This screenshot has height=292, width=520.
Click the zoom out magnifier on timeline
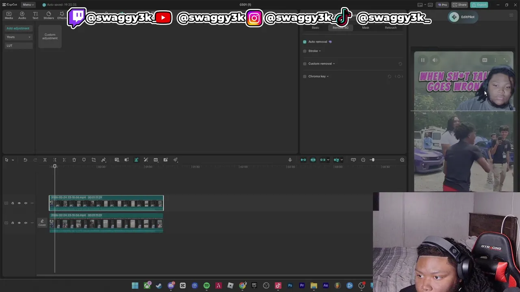tap(363, 160)
